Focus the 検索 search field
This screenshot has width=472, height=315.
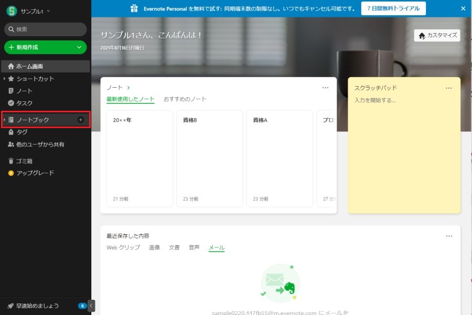tap(46, 29)
